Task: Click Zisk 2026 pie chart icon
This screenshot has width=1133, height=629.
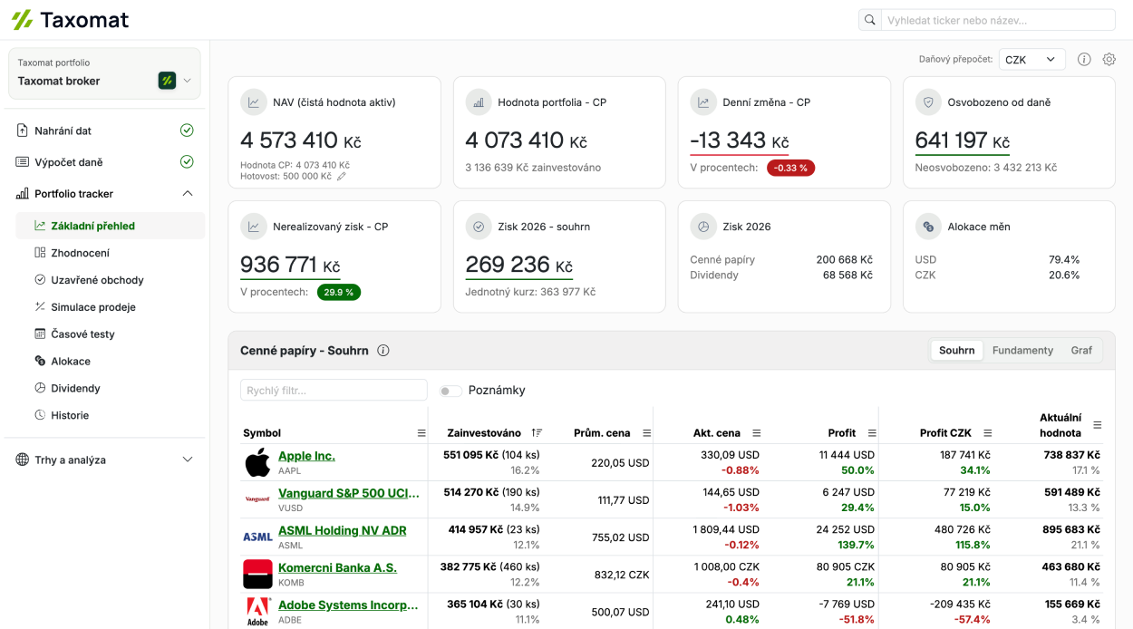Action: click(703, 227)
